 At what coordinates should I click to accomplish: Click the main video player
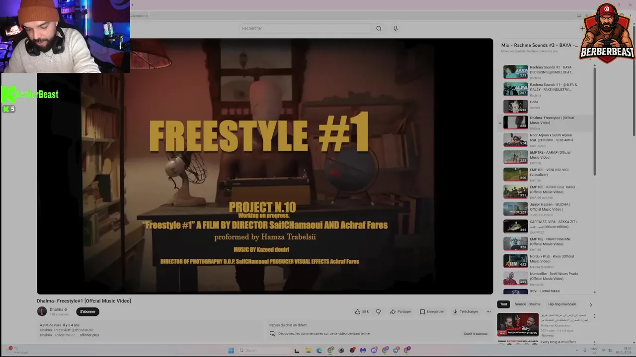pos(265,166)
